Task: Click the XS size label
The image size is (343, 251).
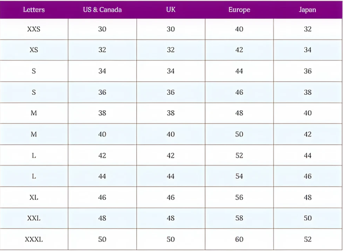Action: [x=34, y=50]
